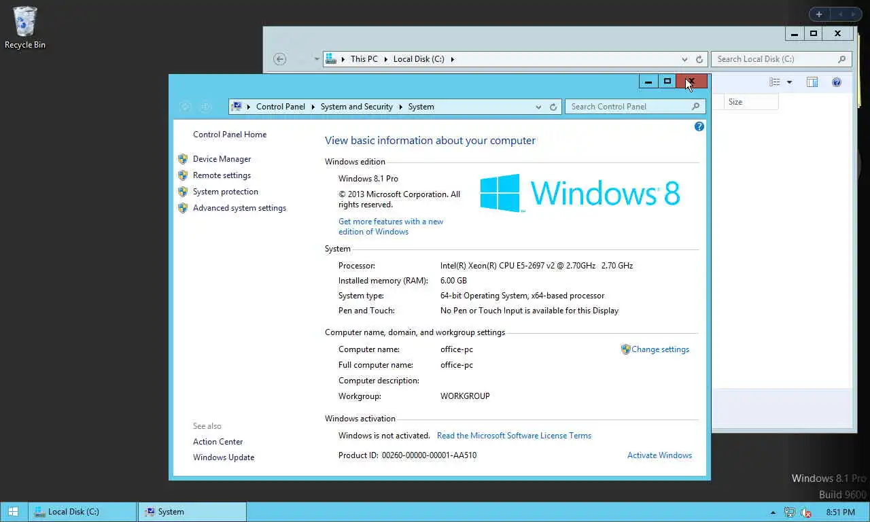Click the network icon in system tray
This screenshot has width=870, height=522.
(789, 512)
